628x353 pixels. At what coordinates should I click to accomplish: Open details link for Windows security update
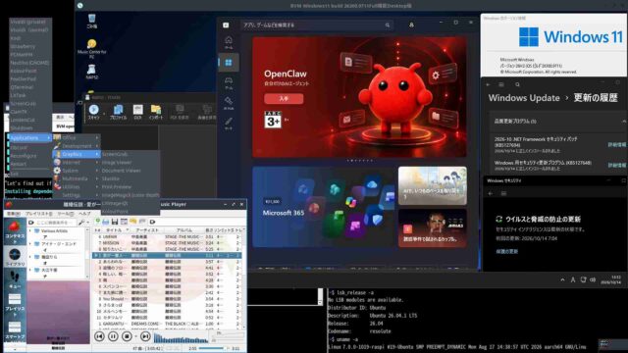[x=617, y=166]
